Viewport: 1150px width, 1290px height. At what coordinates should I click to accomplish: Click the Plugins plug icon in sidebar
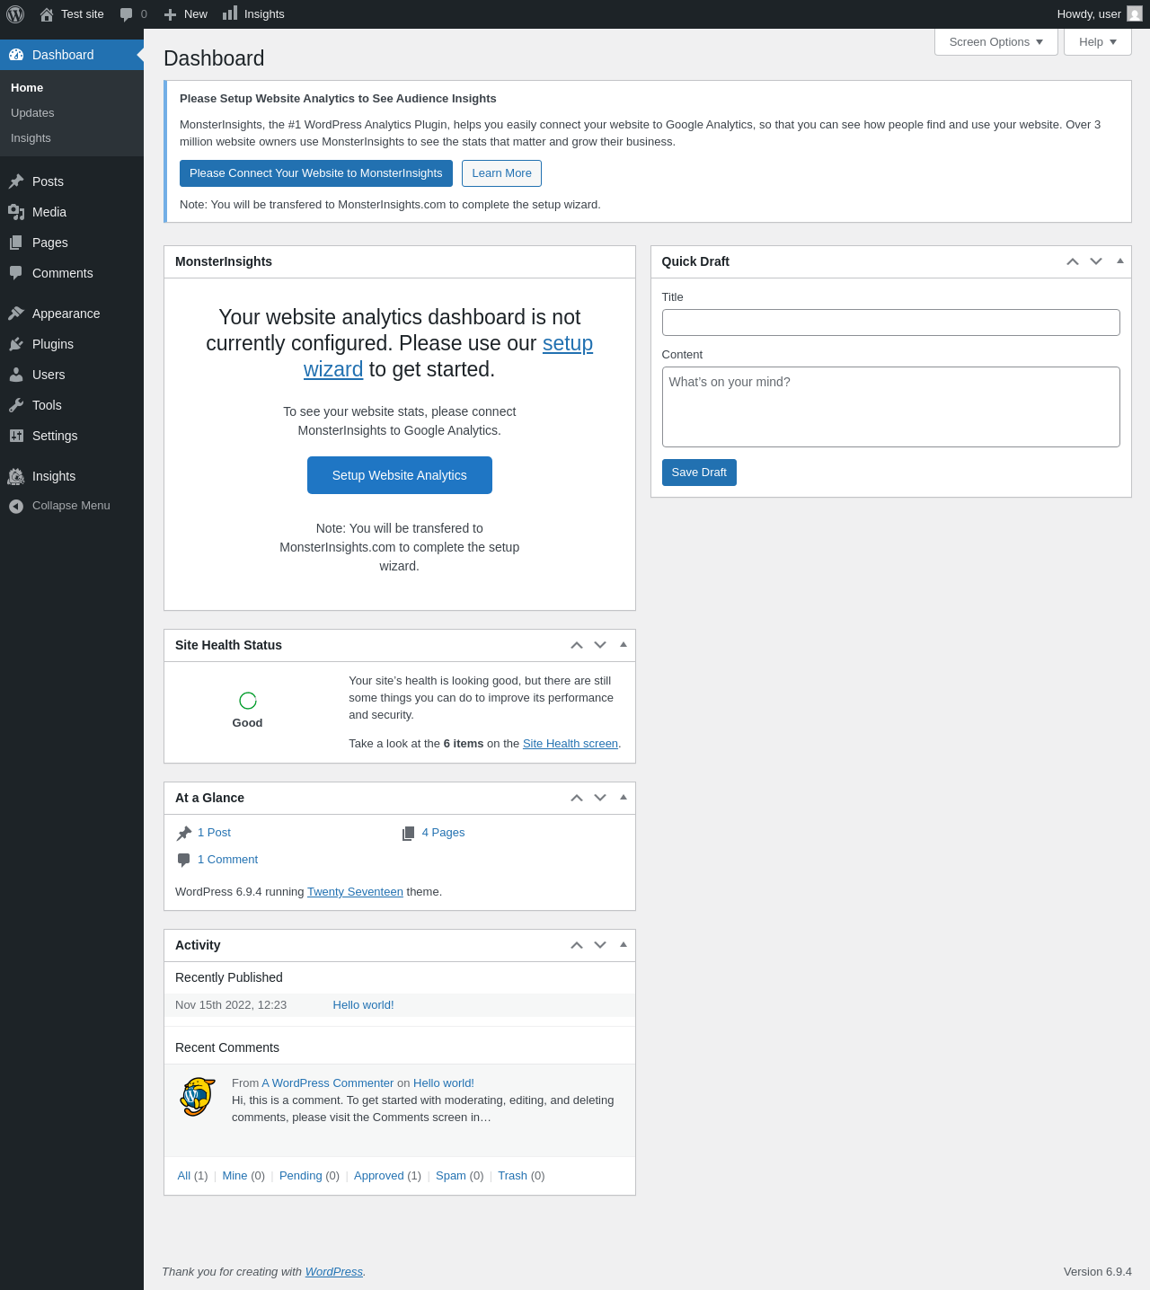(16, 344)
